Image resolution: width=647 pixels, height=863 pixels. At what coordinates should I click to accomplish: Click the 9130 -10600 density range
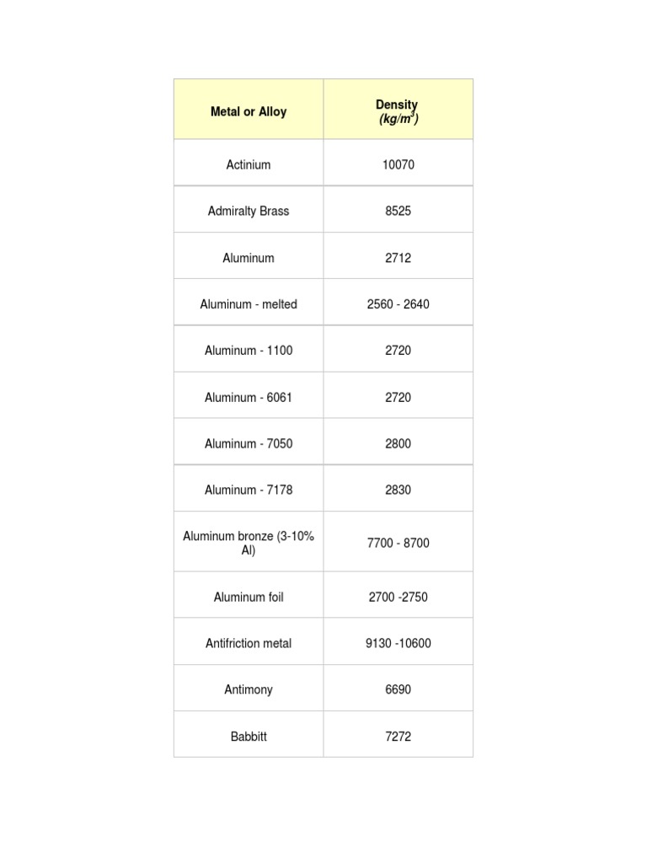tap(398, 643)
